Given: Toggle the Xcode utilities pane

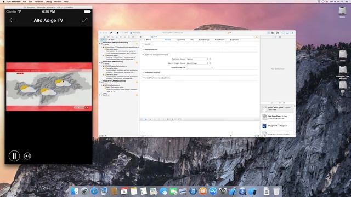Looking at the screenshot, I should [x=292, y=33].
